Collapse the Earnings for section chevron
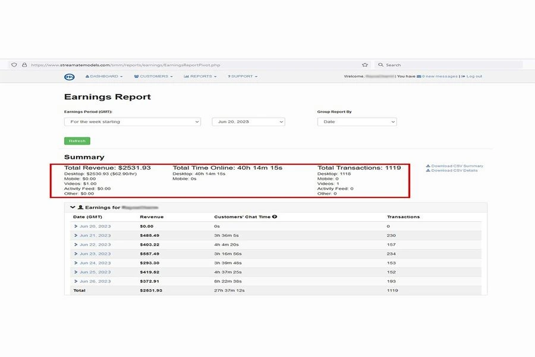The width and height of the screenshot is (535, 357). click(x=73, y=208)
